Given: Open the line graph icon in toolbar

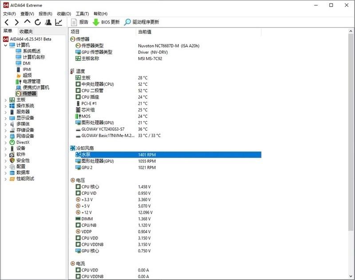Looking at the screenshot, I should pos(59,22).
